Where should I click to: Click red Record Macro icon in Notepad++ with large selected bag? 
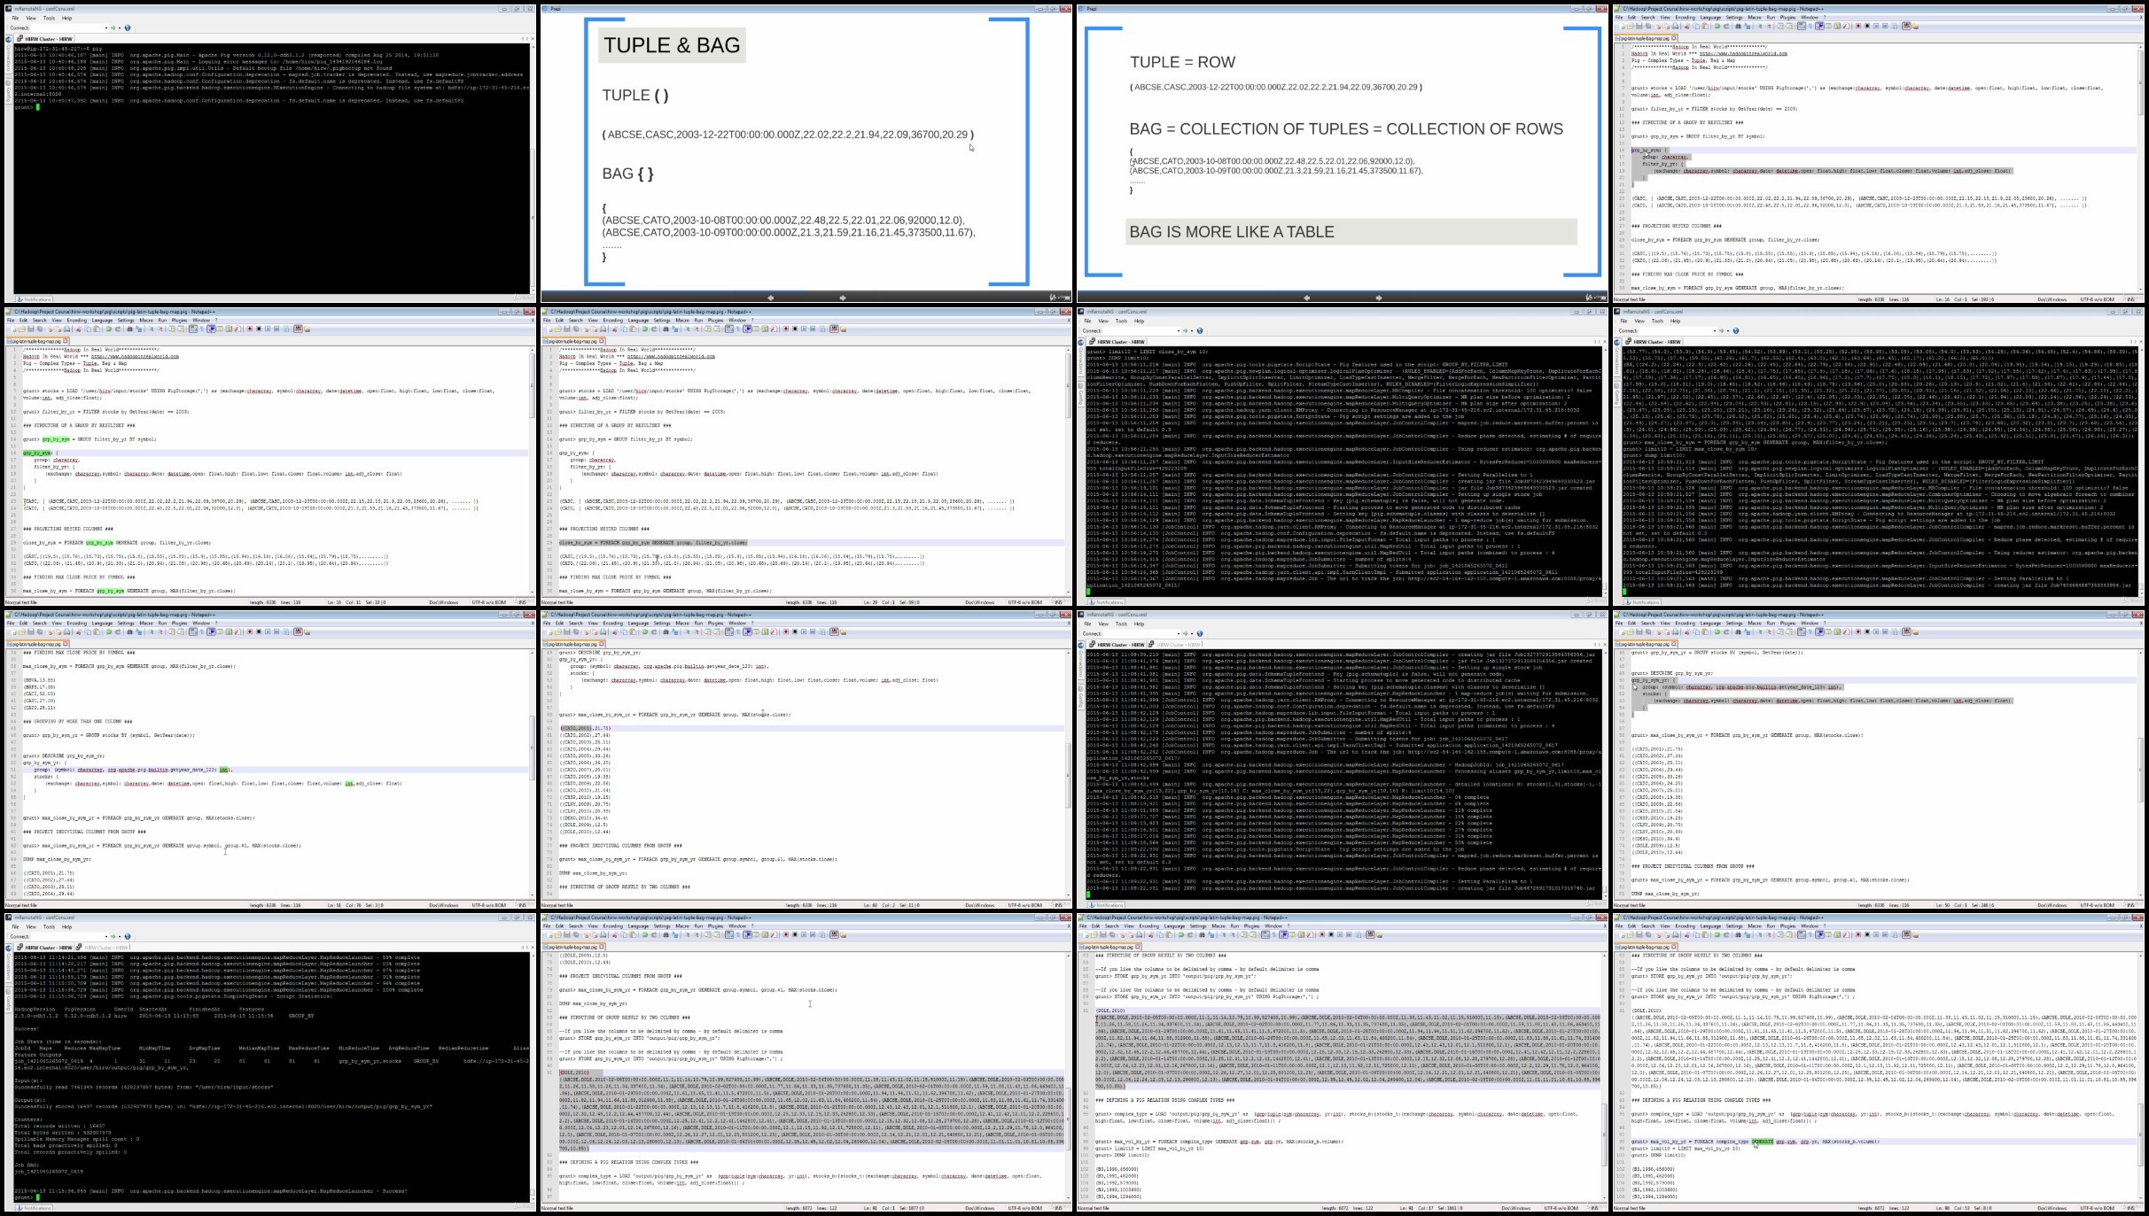[784, 934]
